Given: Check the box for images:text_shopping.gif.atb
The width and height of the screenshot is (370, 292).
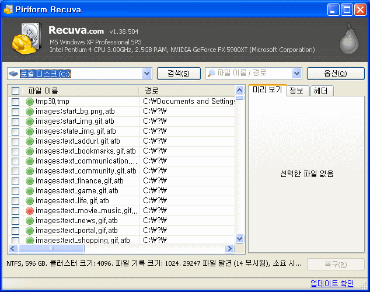Looking at the screenshot, I should pos(15,240).
